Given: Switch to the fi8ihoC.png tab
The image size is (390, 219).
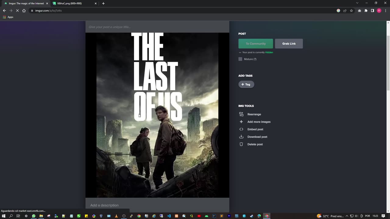Looking at the screenshot, I should click(73, 3).
